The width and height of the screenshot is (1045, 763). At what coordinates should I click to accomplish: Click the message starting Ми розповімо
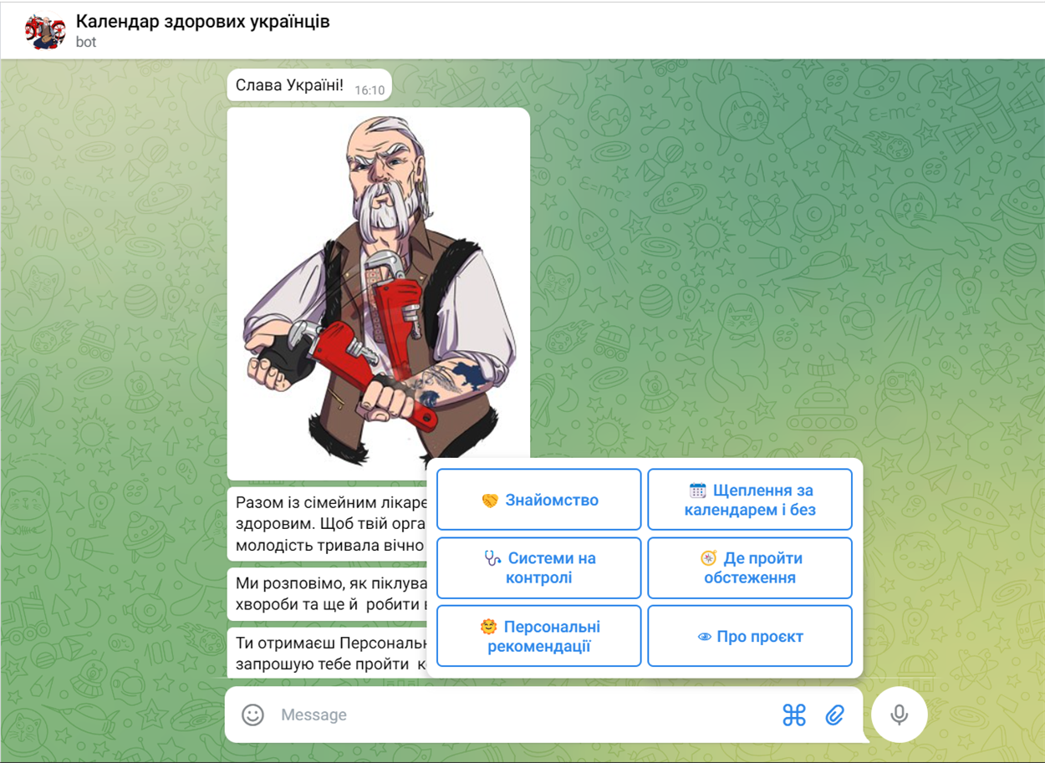pos(328,593)
